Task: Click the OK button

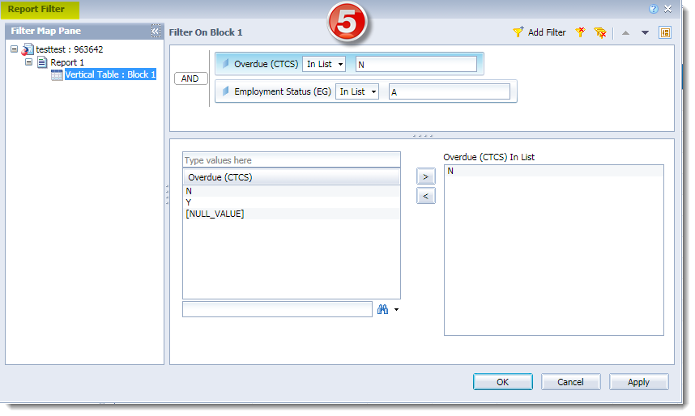Action: (x=503, y=382)
